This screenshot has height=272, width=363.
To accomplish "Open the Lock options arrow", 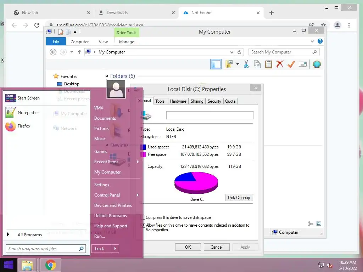I will [x=115, y=249].
